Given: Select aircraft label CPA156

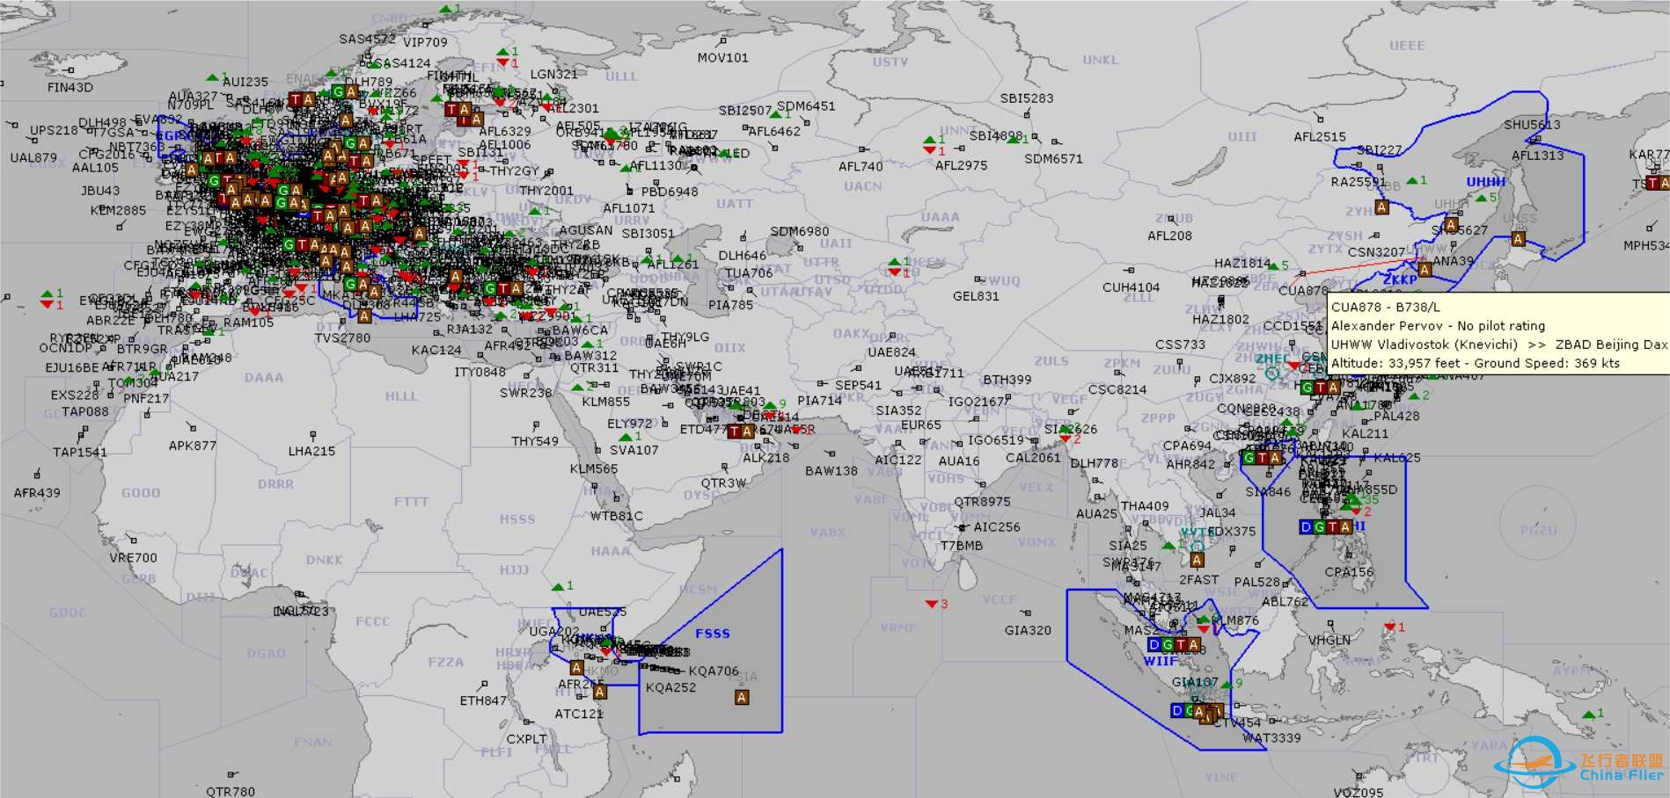Looking at the screenshot, I should (x=1349, y=572).
